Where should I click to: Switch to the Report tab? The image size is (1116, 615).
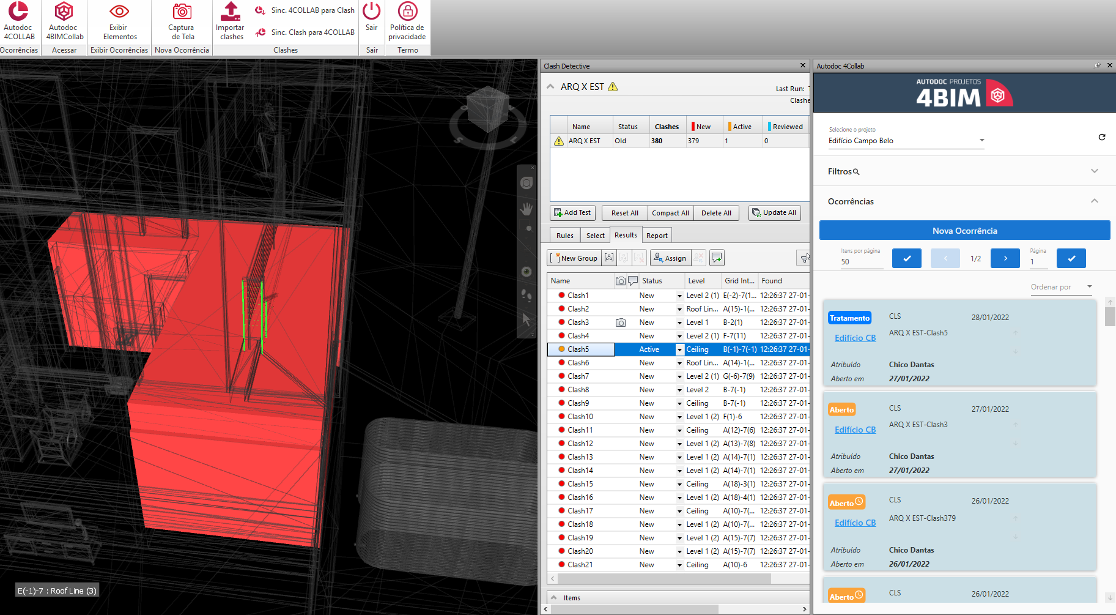pyautogui.click(x=657, y=236)
